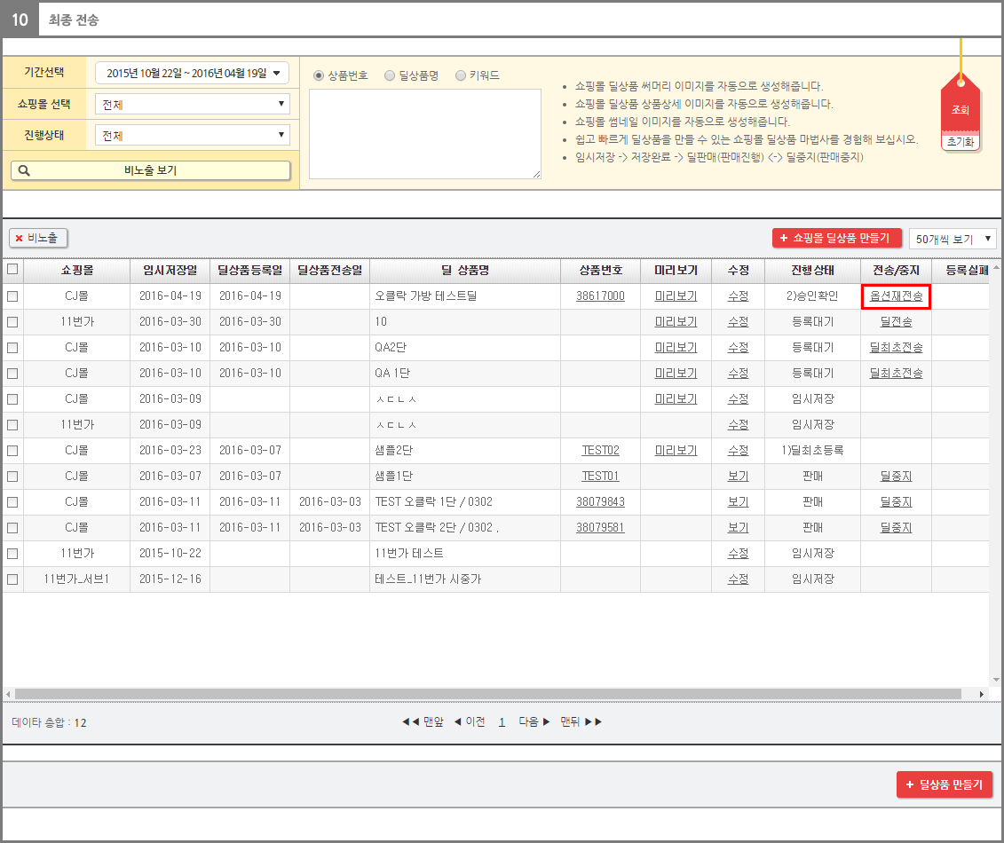Image resolution: width=1004 pixels, height=843 pixels.
Task: Open the 50개씩 보기 page size dropdown
Action: 953,239
